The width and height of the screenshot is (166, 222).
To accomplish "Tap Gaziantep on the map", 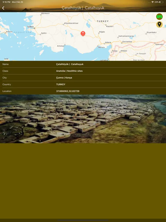I will [127, 42].
